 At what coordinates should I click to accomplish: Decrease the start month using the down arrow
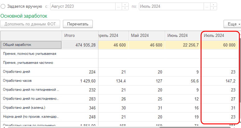(x=125, y=8)
